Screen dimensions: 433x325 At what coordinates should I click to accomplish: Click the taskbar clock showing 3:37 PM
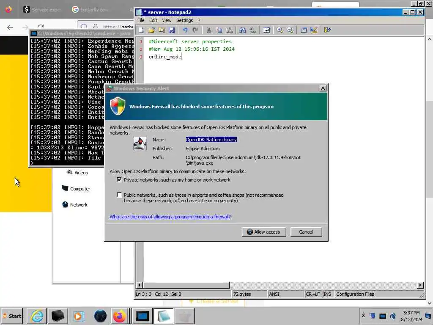pyautogui.click(x=411, y=316)
